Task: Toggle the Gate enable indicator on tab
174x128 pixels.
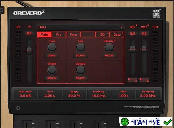Action: 123,33
